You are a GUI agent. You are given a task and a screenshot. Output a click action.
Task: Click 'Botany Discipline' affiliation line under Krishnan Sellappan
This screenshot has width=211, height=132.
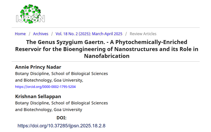point(61,103)
